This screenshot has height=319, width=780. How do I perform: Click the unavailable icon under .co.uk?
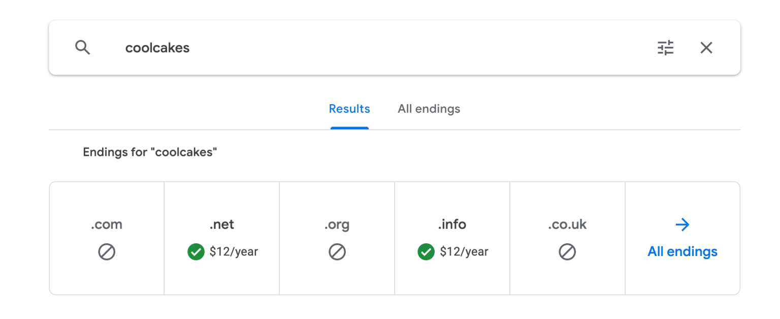pos(567,251)
